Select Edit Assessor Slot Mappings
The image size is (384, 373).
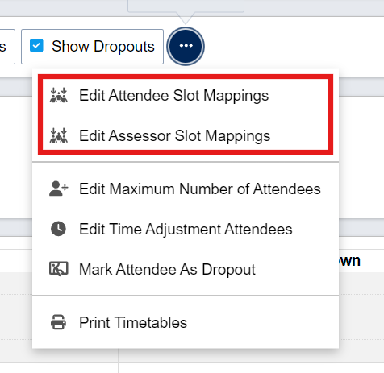pos(186,135)
